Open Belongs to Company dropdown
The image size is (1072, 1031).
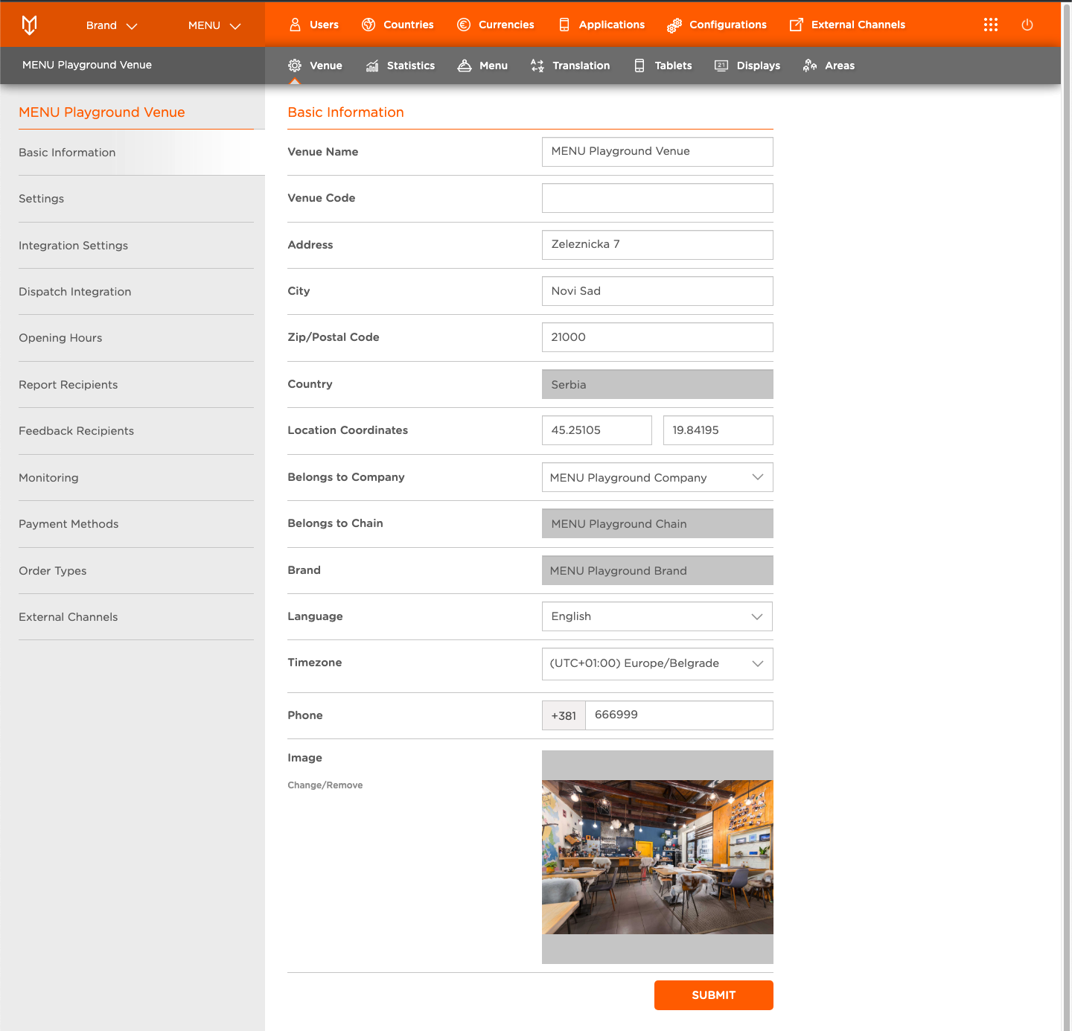pos(657,477)
